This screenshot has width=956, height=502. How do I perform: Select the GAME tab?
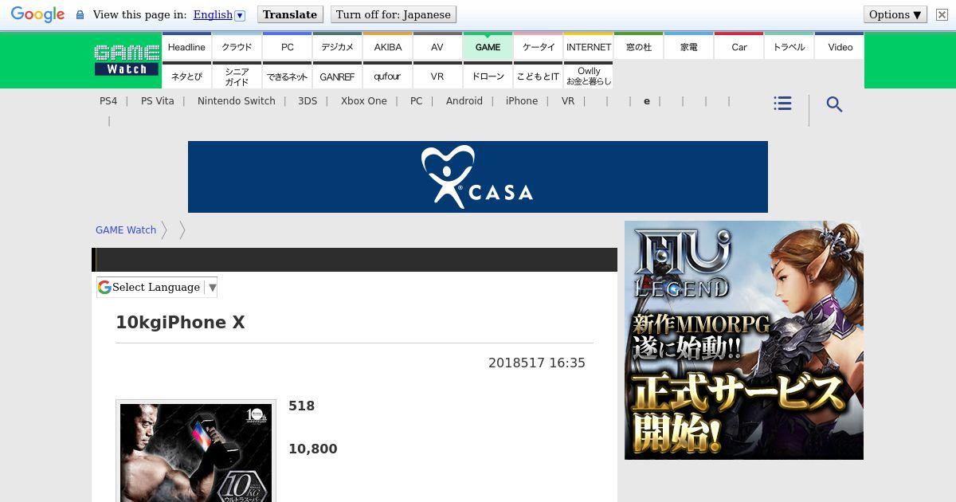(x=488, y=46)
